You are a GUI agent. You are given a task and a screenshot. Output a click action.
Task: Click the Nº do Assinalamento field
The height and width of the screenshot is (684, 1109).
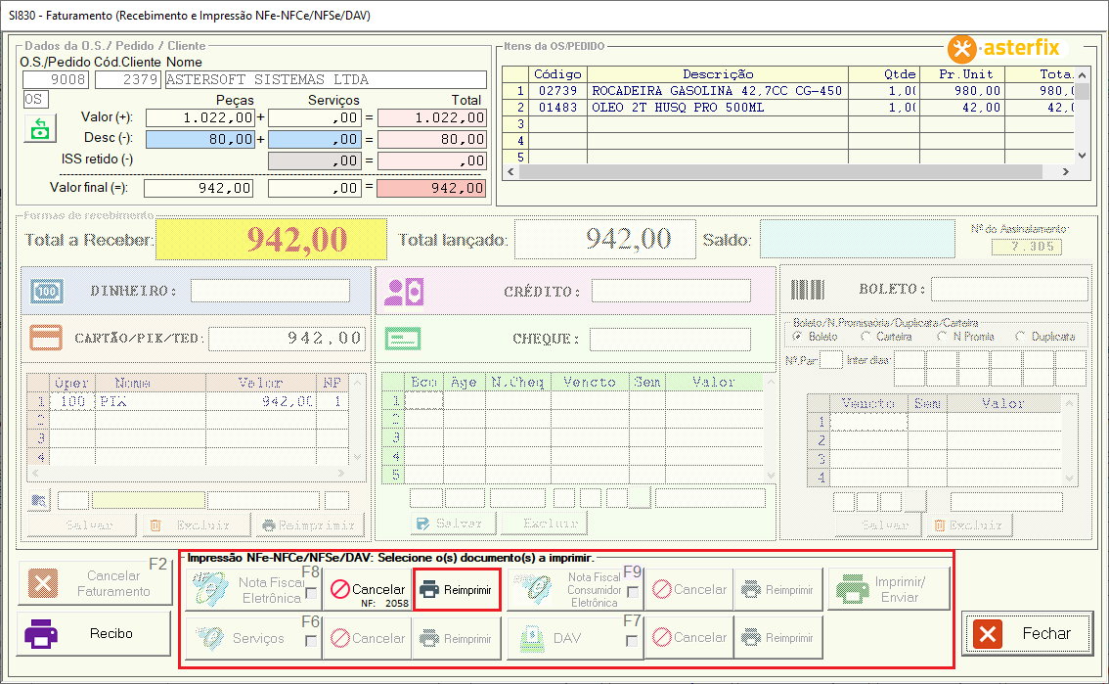pos(1026,247)
